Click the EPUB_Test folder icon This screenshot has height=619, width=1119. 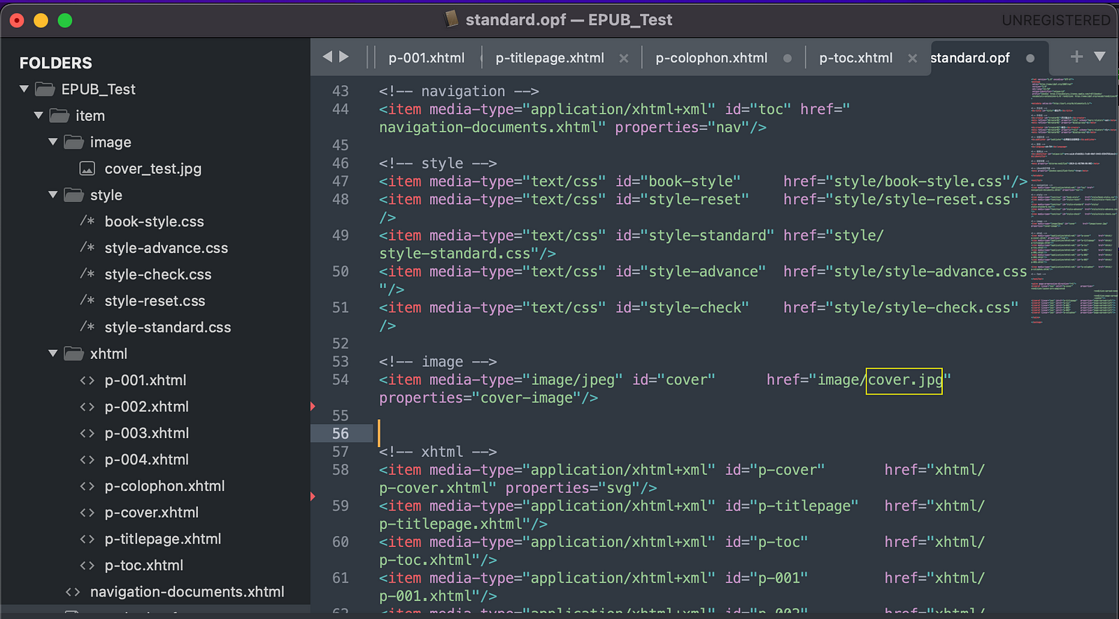(x=45, y=89)
